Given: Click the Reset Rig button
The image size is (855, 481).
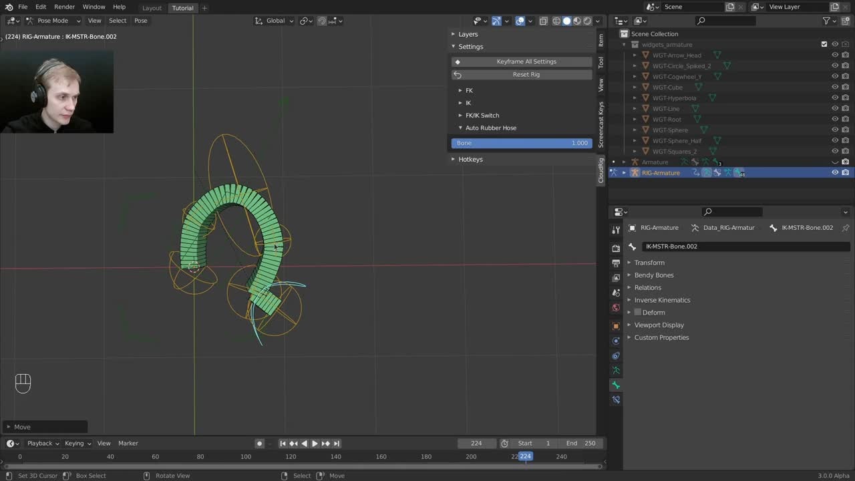Looking at the screenshot, I should pyautogui.click(x=526, y=75).
